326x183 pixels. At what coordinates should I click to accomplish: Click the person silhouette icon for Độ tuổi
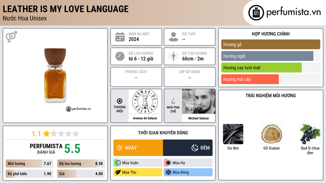tap(174, 37)
